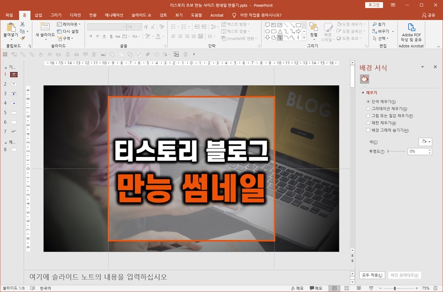Screen dimensions: 443x292
Task: Switch to Normal view in status bar
Action: pyautogui.click(x=335, y=288)
